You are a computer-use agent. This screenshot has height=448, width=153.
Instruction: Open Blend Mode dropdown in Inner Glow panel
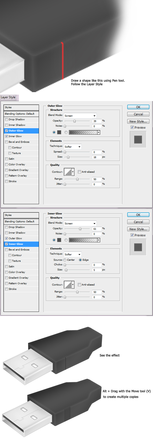(80, 223)
